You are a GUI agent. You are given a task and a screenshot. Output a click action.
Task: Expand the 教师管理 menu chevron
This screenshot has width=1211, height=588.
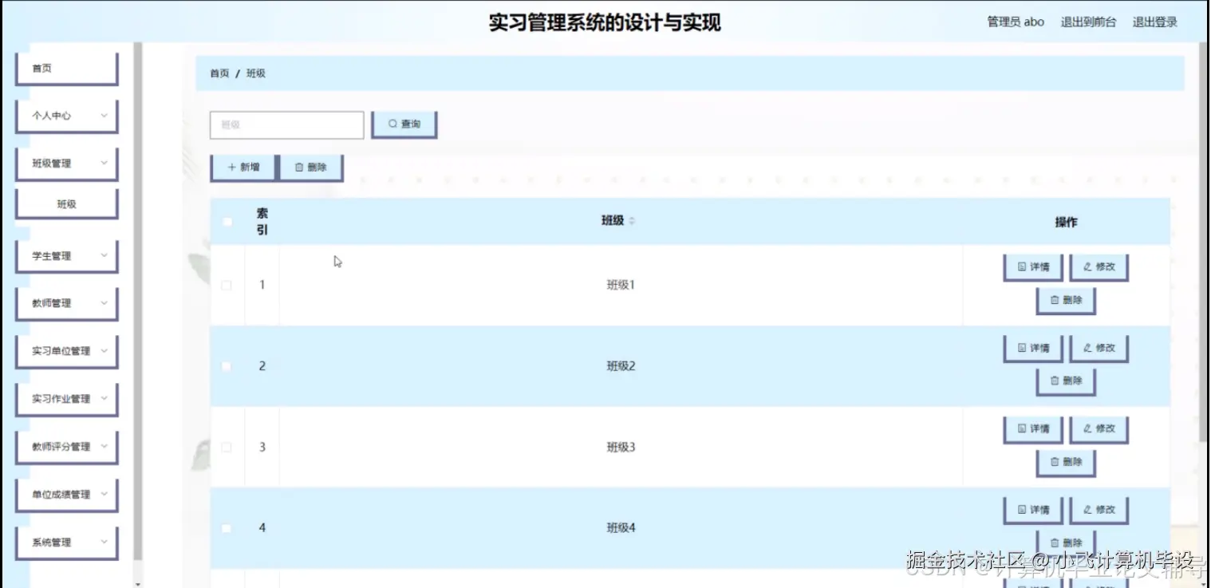(x=104, y=303)
